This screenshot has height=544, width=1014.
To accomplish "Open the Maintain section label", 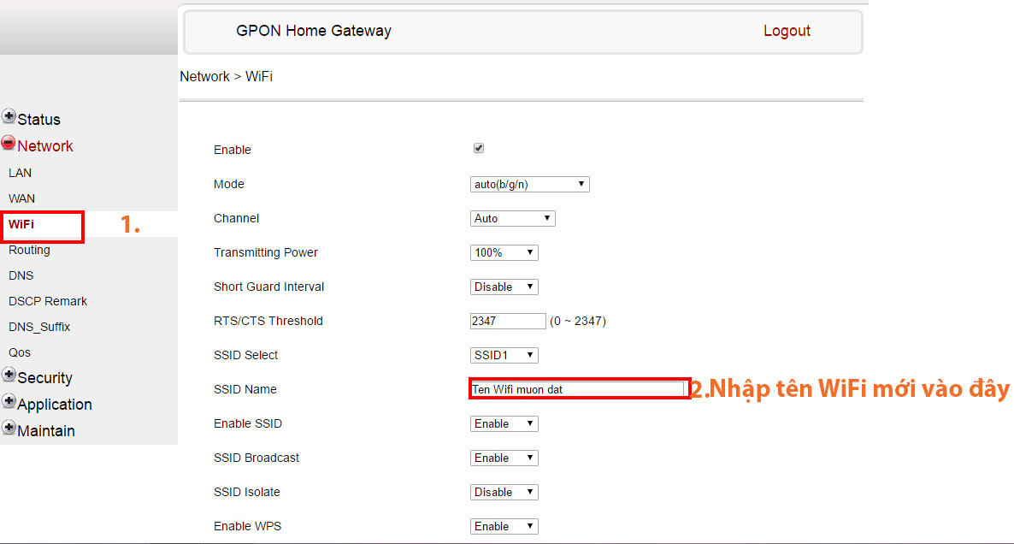I will point(46,431).
